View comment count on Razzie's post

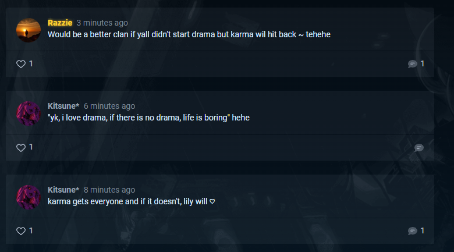[423, 63]
